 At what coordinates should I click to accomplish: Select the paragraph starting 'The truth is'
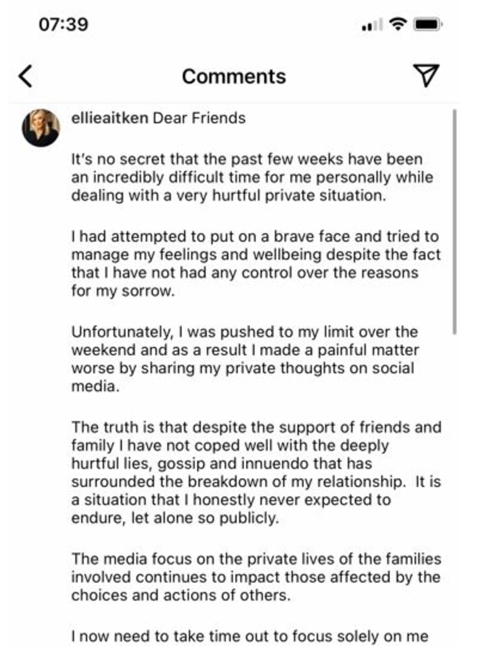256,473
